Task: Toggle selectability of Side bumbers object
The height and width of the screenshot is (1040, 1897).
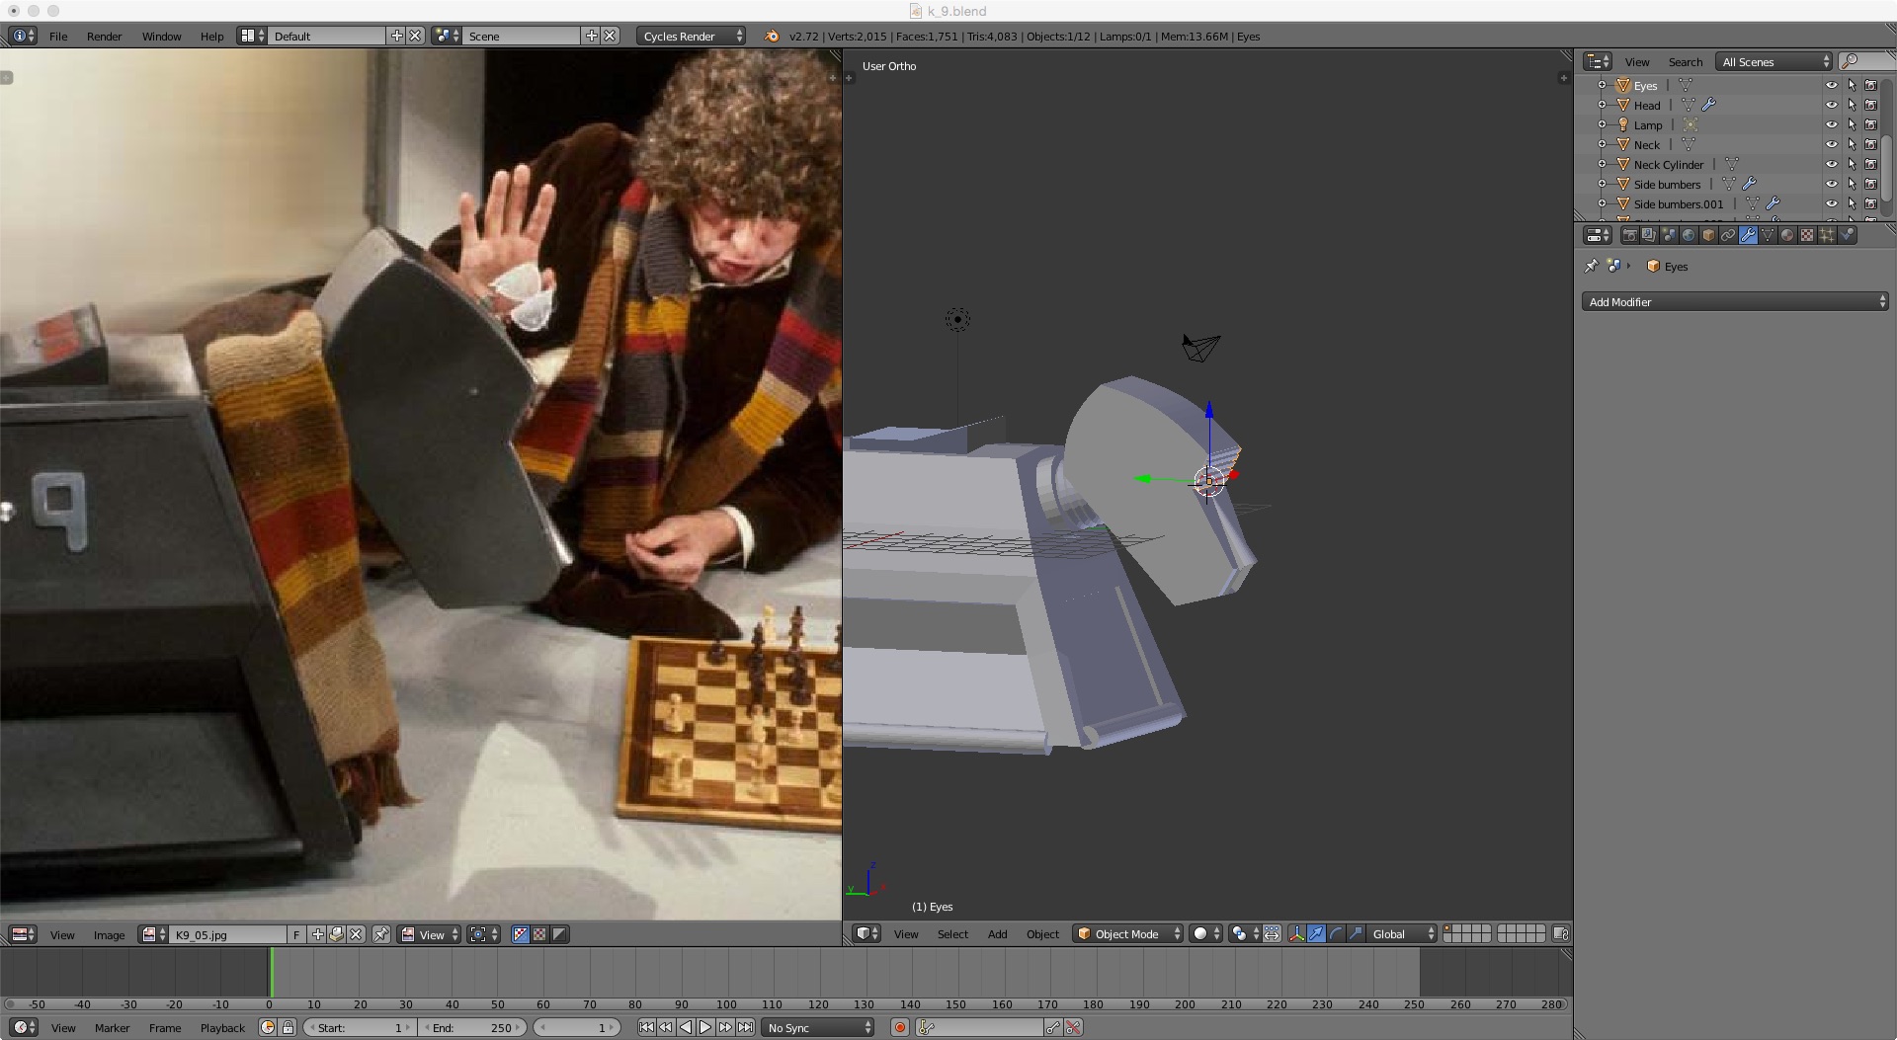Action: coord(1851,184)
